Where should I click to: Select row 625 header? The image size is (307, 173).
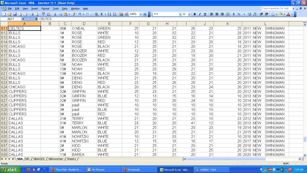pos(4,92)
